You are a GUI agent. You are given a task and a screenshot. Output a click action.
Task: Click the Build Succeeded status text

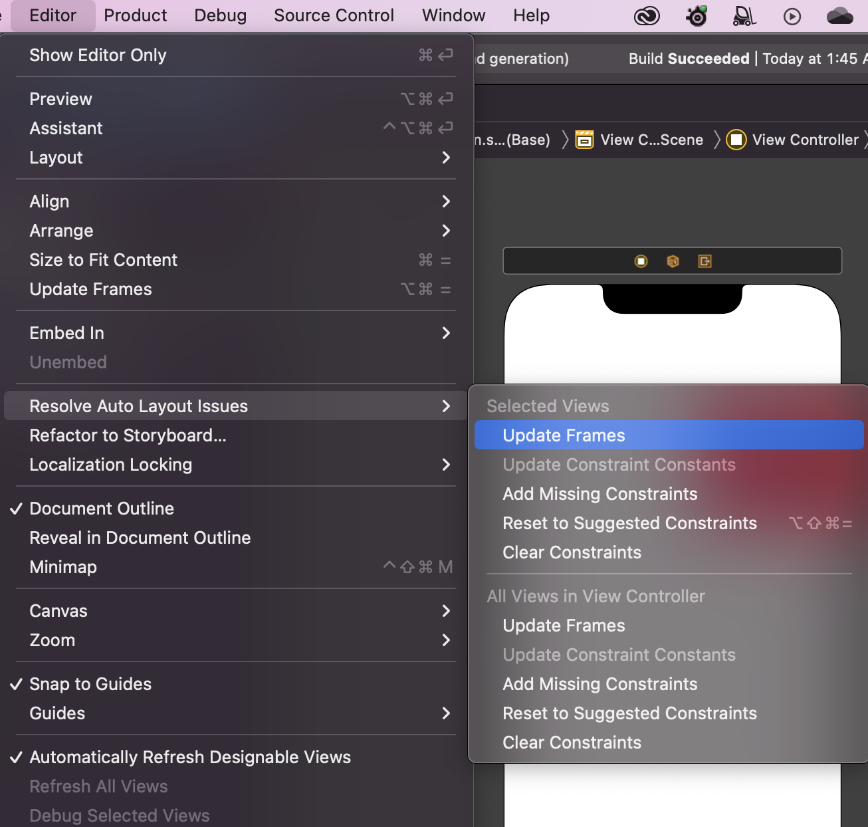(x=689, y=59)
